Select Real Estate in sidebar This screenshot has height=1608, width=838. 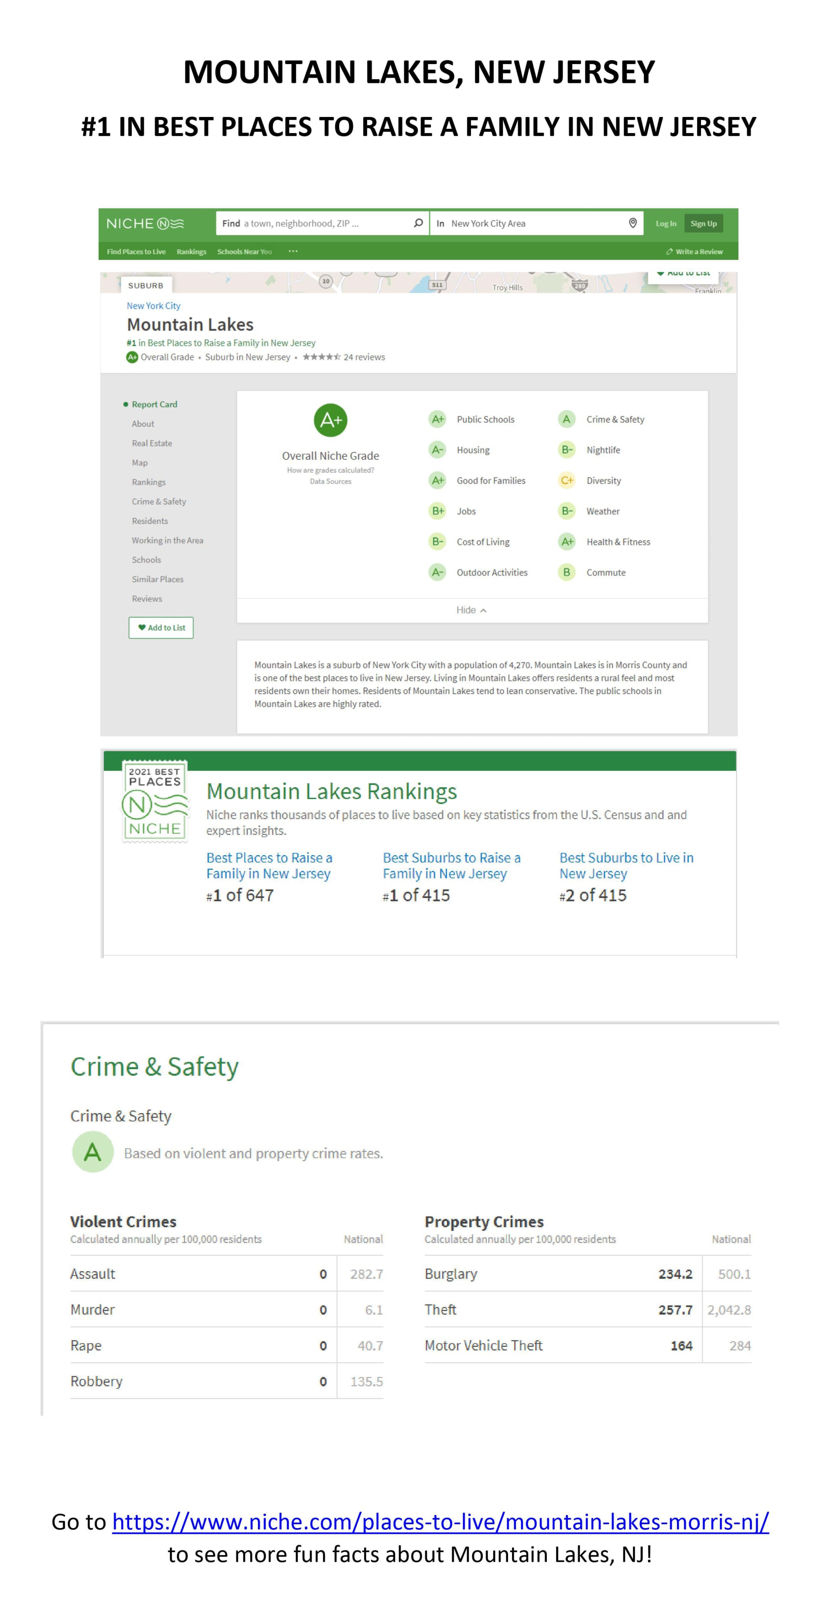[152, 442]
